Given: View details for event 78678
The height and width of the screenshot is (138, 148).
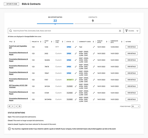Looking at the screenshot, I should pyautogui.click(x=132, y=67).
